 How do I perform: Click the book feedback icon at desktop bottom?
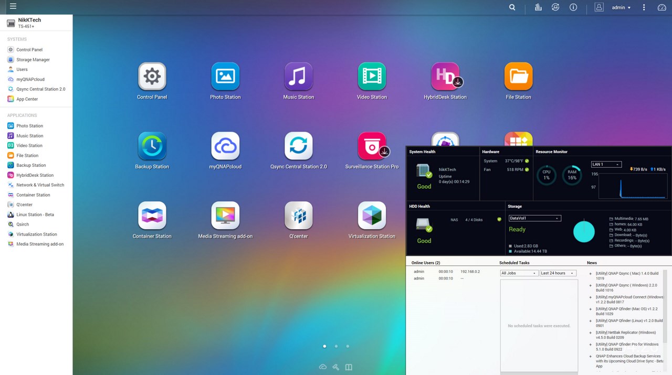click(349, 367)
